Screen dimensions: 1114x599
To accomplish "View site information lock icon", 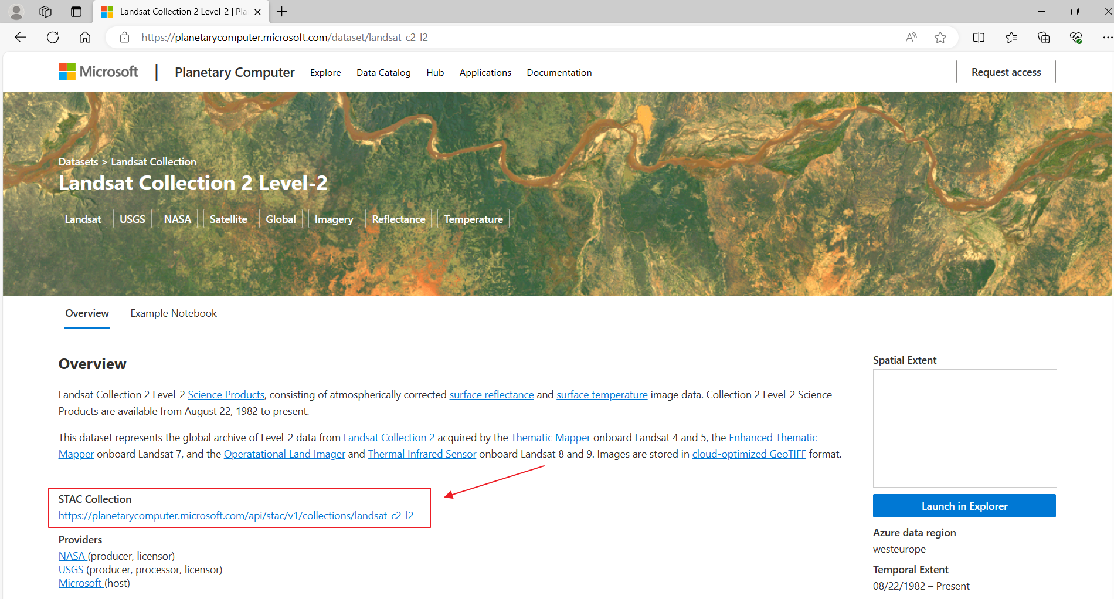I will pyautogui.click(x=124, y=38).
